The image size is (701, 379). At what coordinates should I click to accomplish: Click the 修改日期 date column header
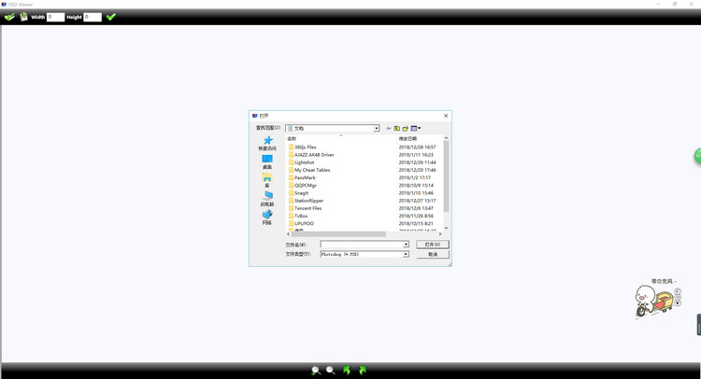408,139
